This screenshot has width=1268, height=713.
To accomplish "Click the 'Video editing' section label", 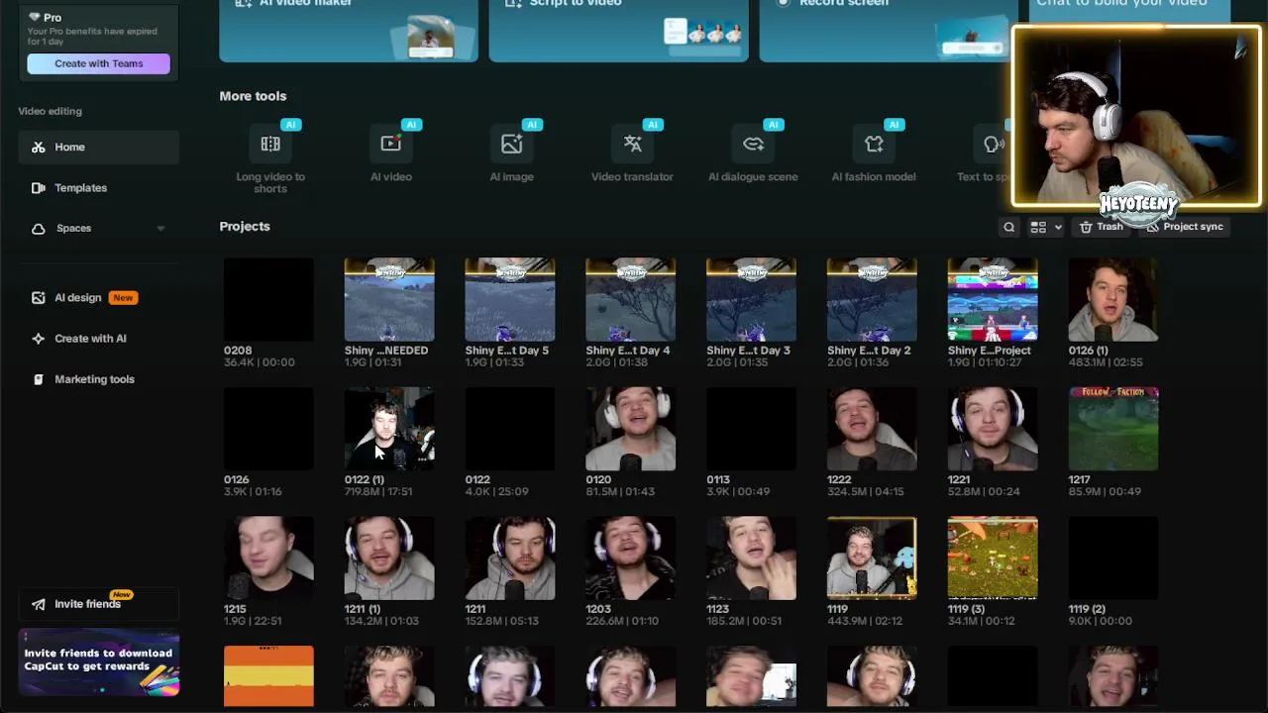I will click(x=50, y=111).
